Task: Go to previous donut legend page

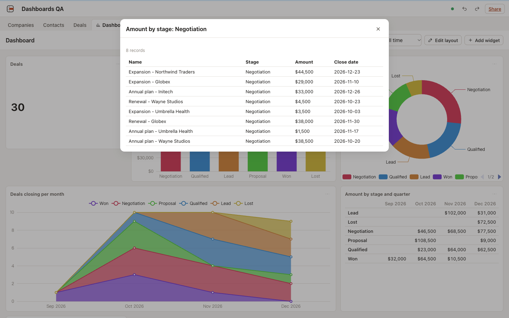Action: click(x=482, y=177)
